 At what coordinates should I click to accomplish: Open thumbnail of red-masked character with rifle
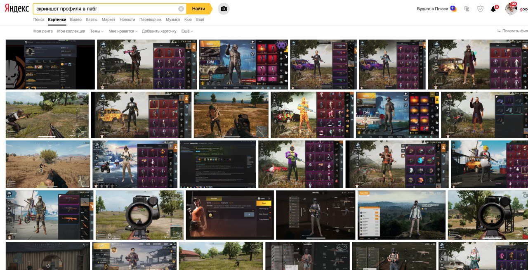(x=397, y=164)
